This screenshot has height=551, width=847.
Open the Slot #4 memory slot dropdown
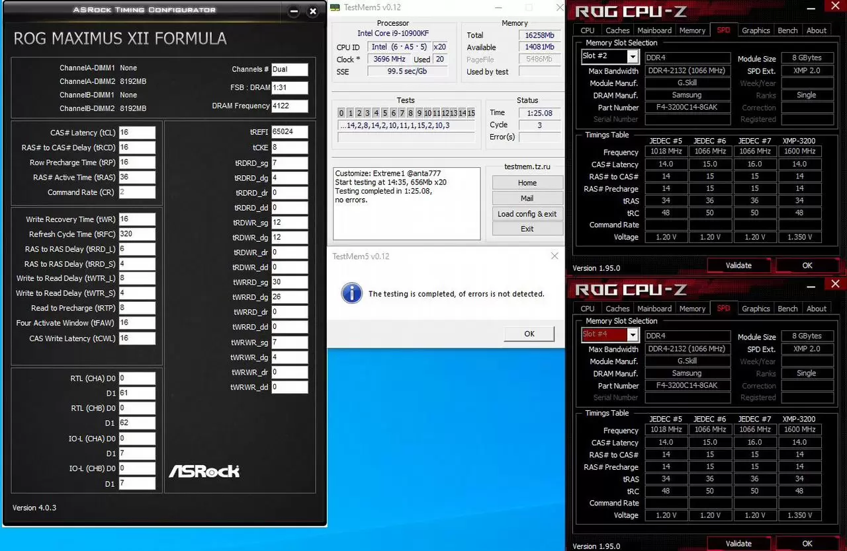633,335
